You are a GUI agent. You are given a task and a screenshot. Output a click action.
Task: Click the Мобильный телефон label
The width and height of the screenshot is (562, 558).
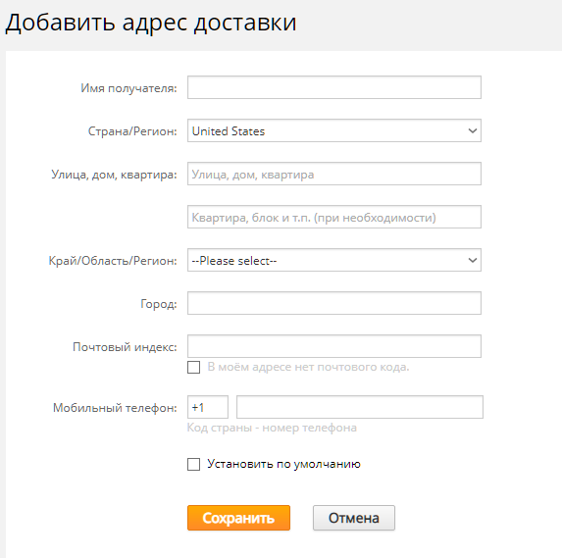click(x=115, y=408)
